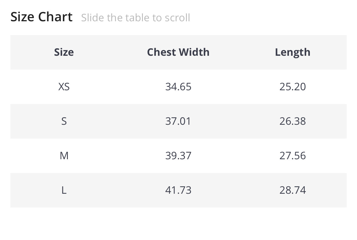Viewport: 357px width, 240px height.
Task: Select the 34.65 chest width value
Action: (178, 87)
